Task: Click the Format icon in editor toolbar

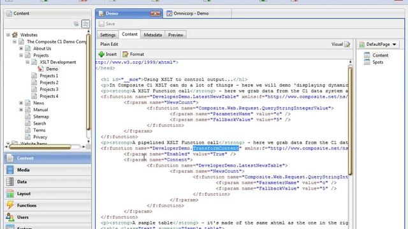Action: pos(126,54)
